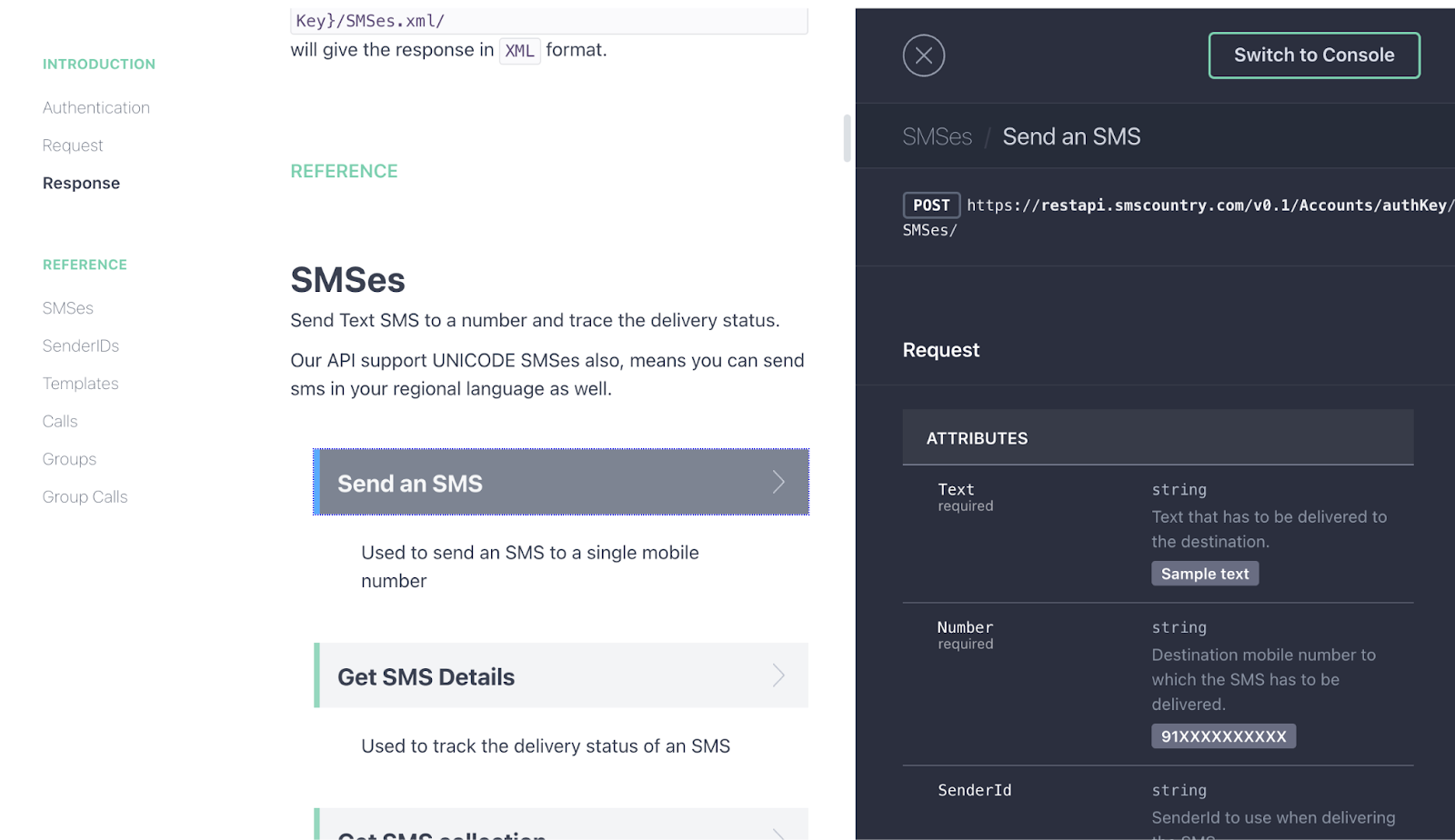Click the green REFERENCE heading in the main content

coord(344,171)
